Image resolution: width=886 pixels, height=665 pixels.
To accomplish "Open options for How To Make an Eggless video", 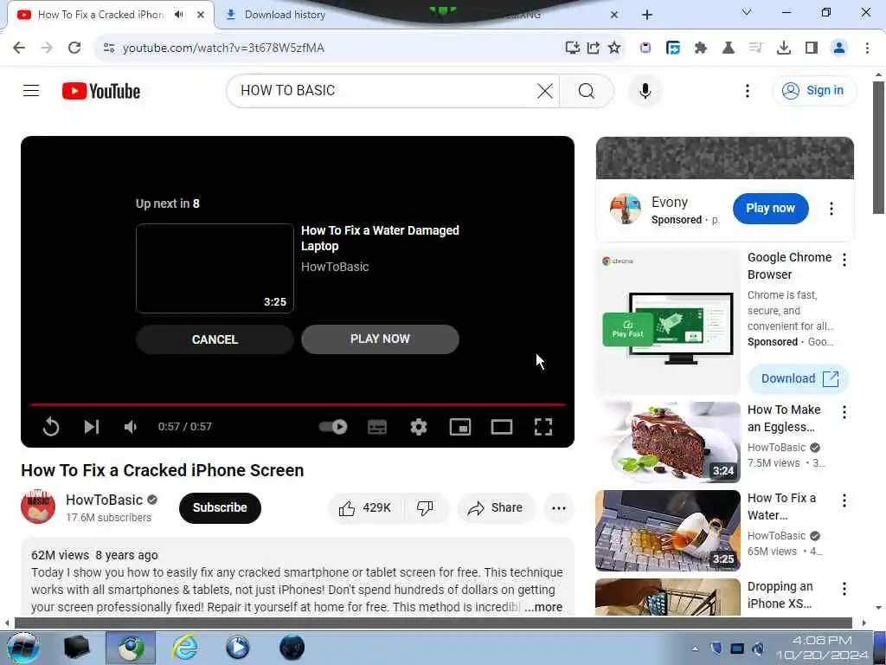I will pos(844,412).
